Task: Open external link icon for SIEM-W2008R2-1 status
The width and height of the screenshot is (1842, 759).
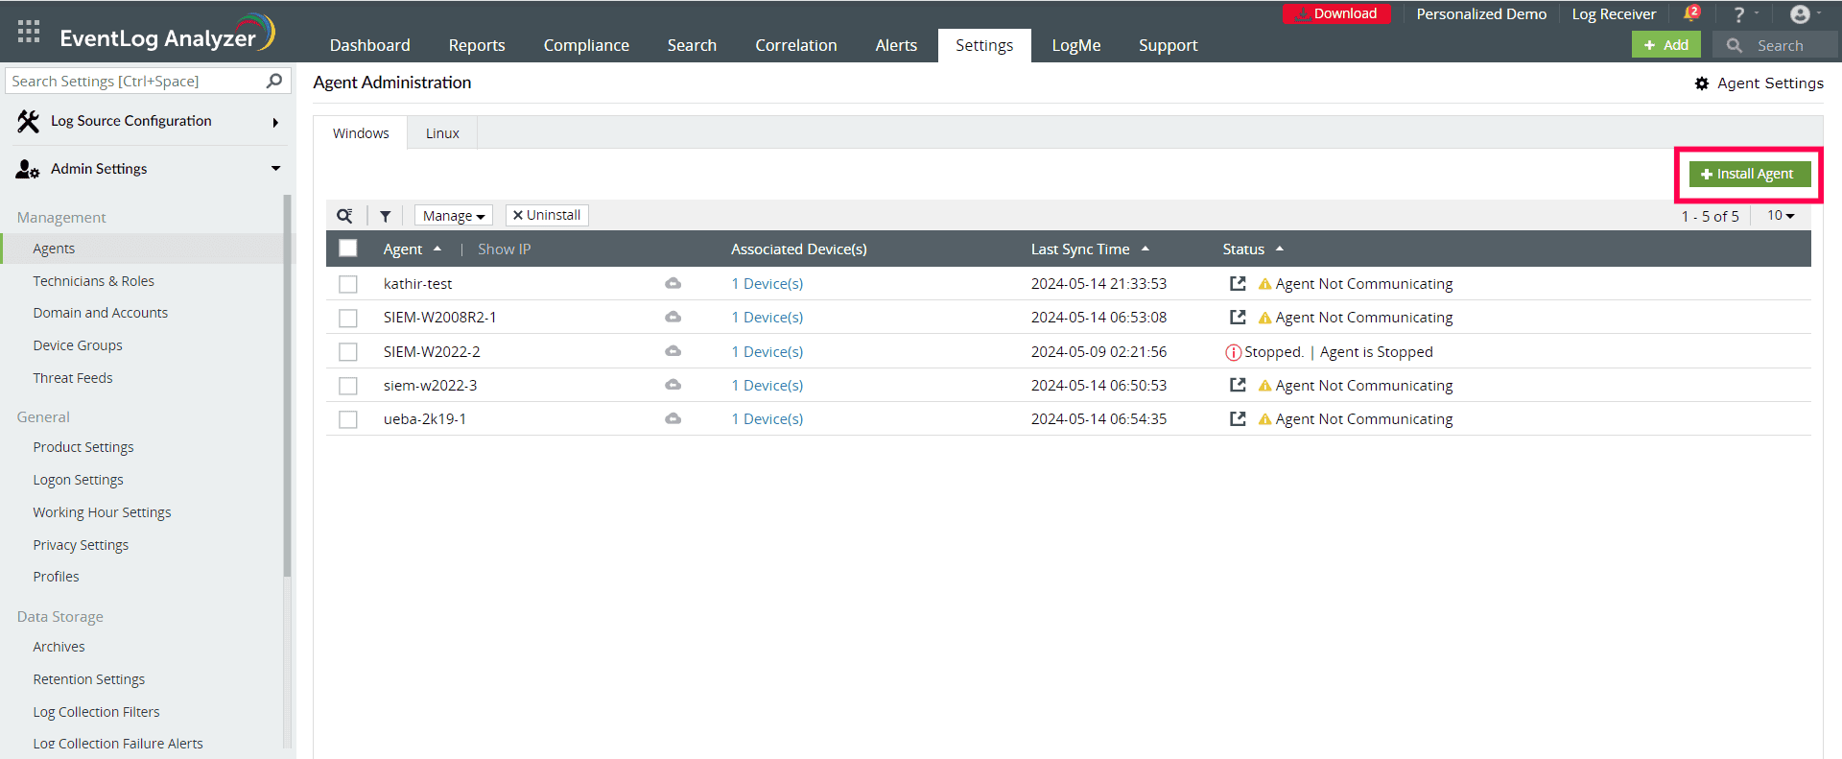Action: click(x=1238, y=317)
